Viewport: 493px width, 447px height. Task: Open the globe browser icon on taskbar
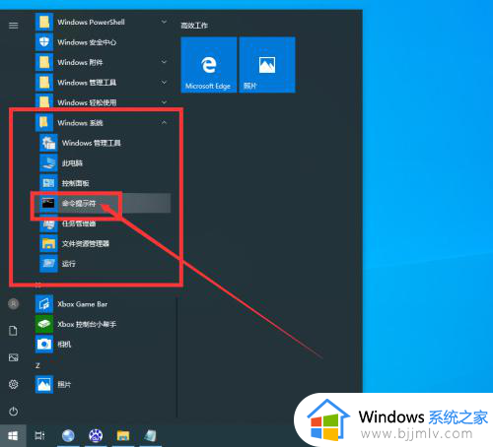point(68,436)
